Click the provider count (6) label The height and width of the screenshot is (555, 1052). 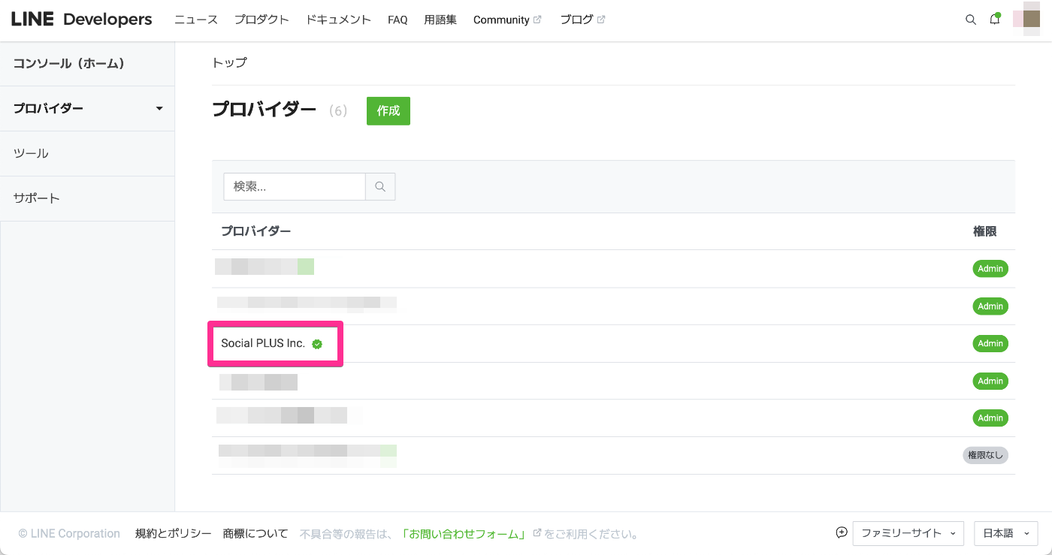pos(338,111)
